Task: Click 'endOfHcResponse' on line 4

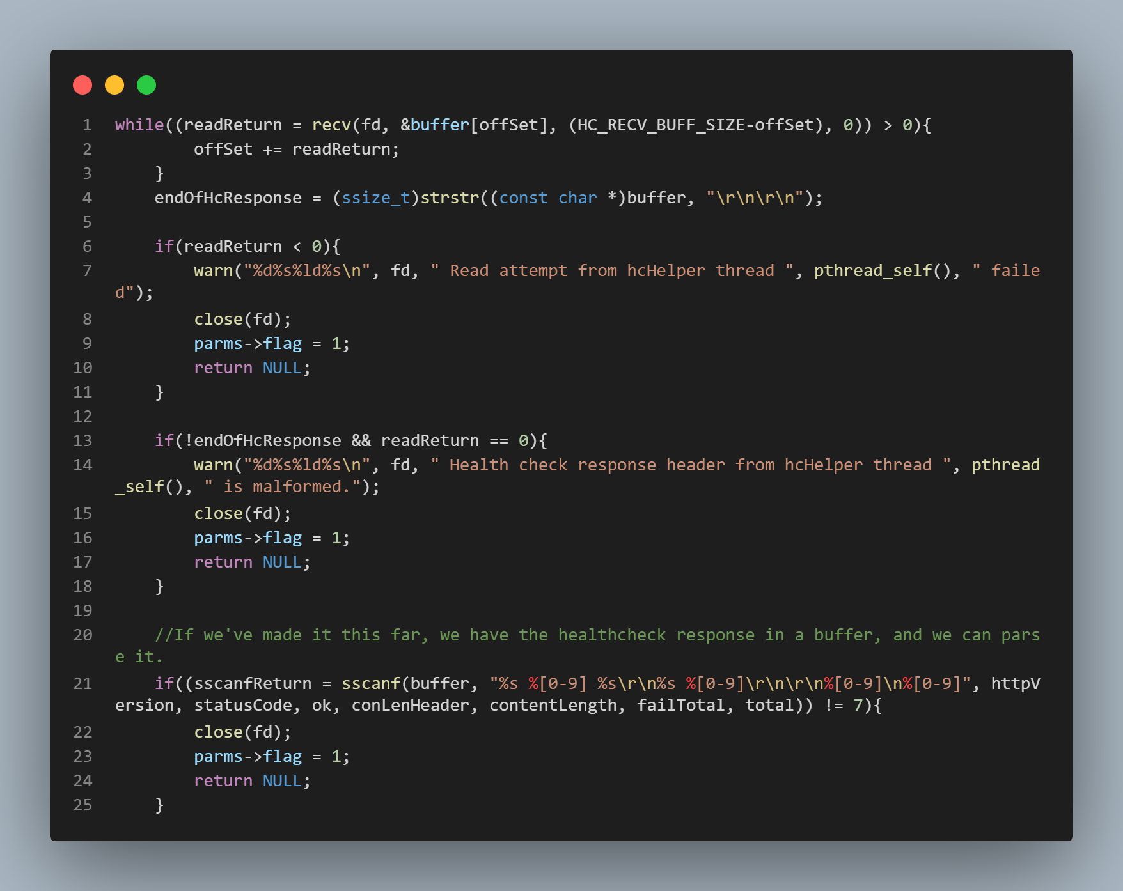Action: click(x=228, y=198)
